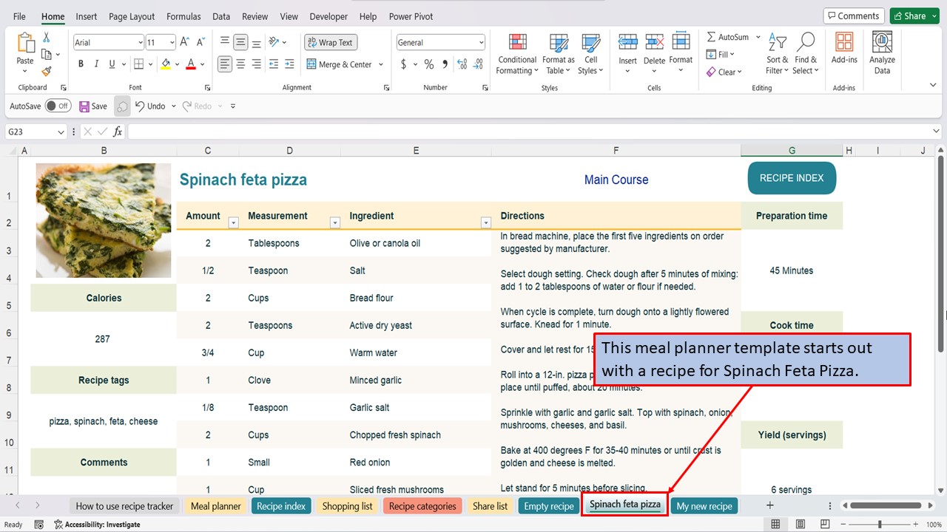Toggle Wrap Text in the Alignment group
The height and width of the screenshot is (532, 947).
(330, 42)
